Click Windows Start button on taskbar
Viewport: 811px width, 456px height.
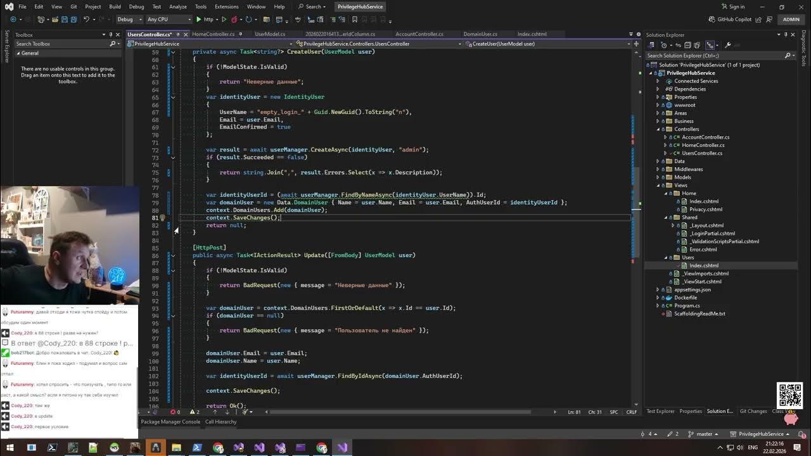10,448
